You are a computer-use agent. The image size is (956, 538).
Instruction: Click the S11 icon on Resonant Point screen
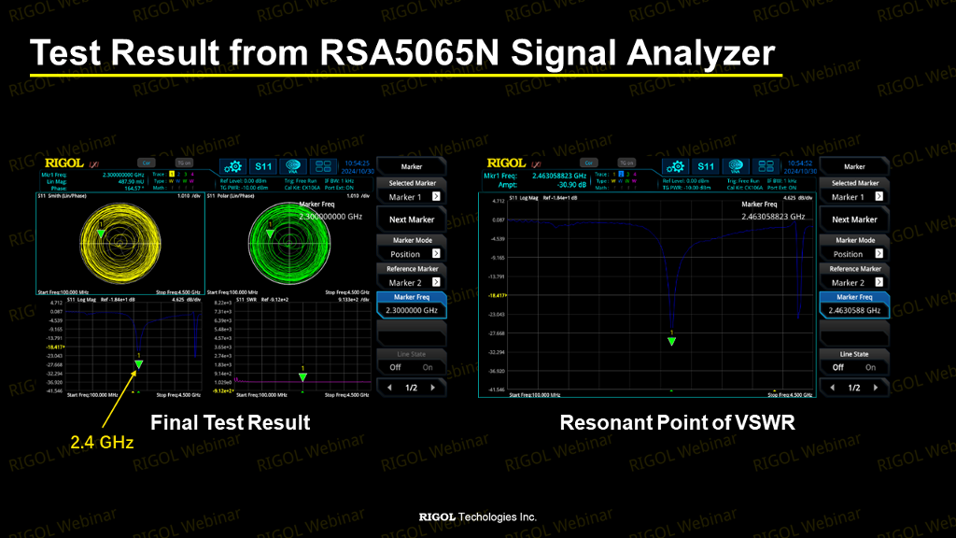[x=706, y=166]
